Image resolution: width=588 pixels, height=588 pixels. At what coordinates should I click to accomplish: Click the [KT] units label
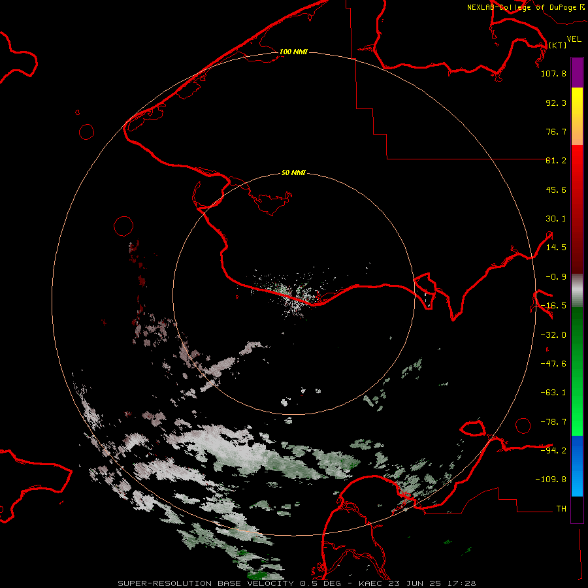pos(557,45)
